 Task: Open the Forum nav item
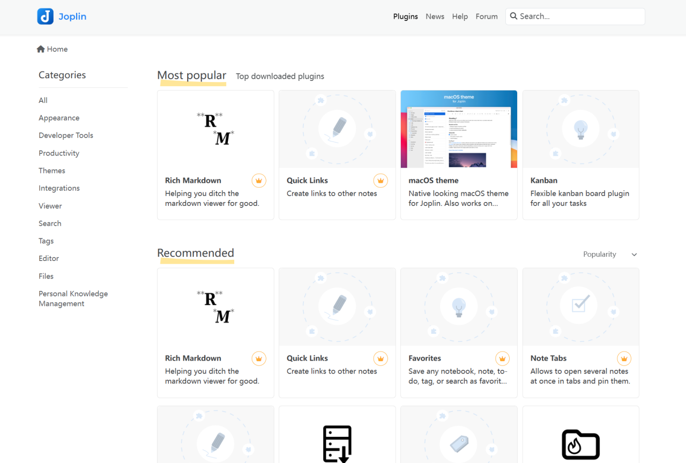tap(487, 17)
